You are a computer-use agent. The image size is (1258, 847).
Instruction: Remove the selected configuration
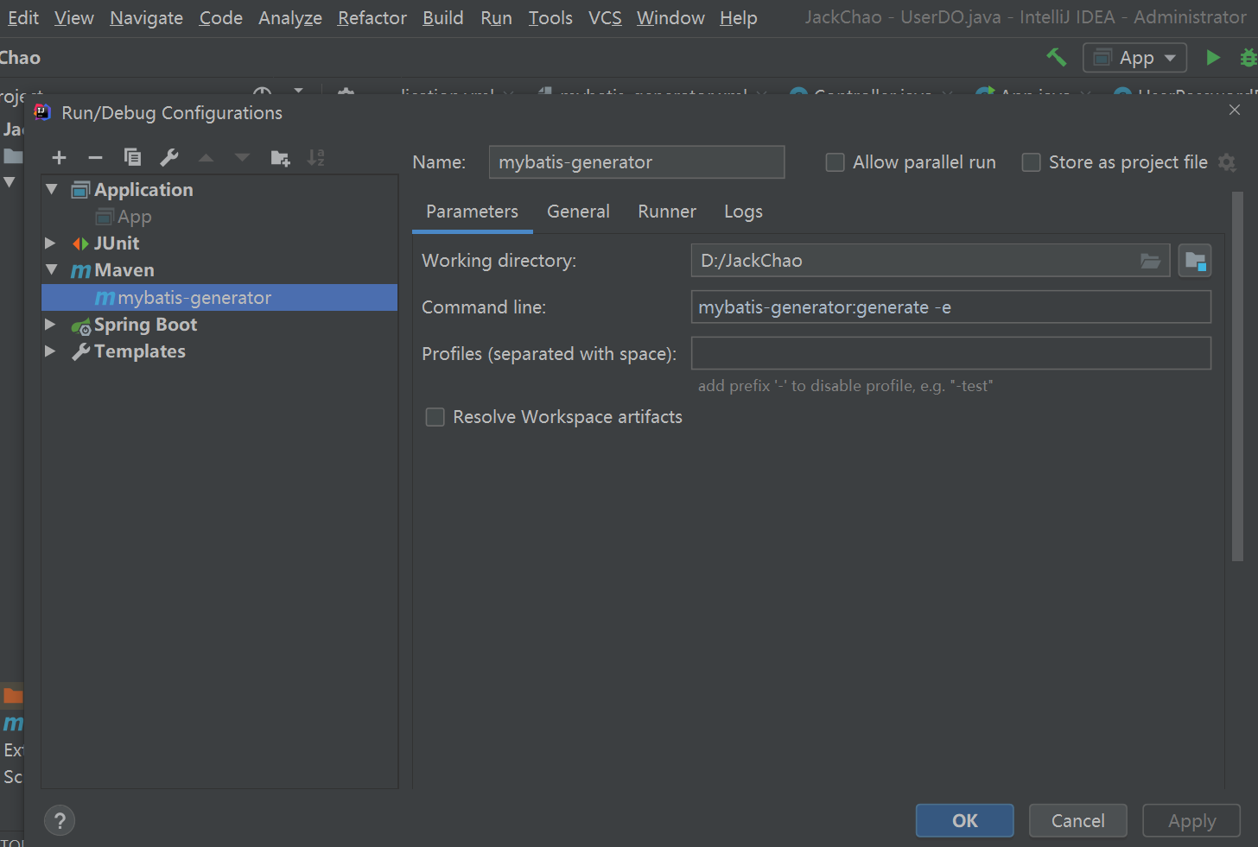click(96, 158)
